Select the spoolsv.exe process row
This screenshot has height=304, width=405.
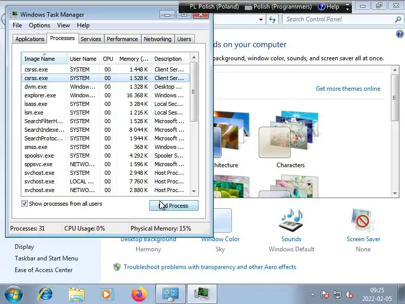[106, 156]
